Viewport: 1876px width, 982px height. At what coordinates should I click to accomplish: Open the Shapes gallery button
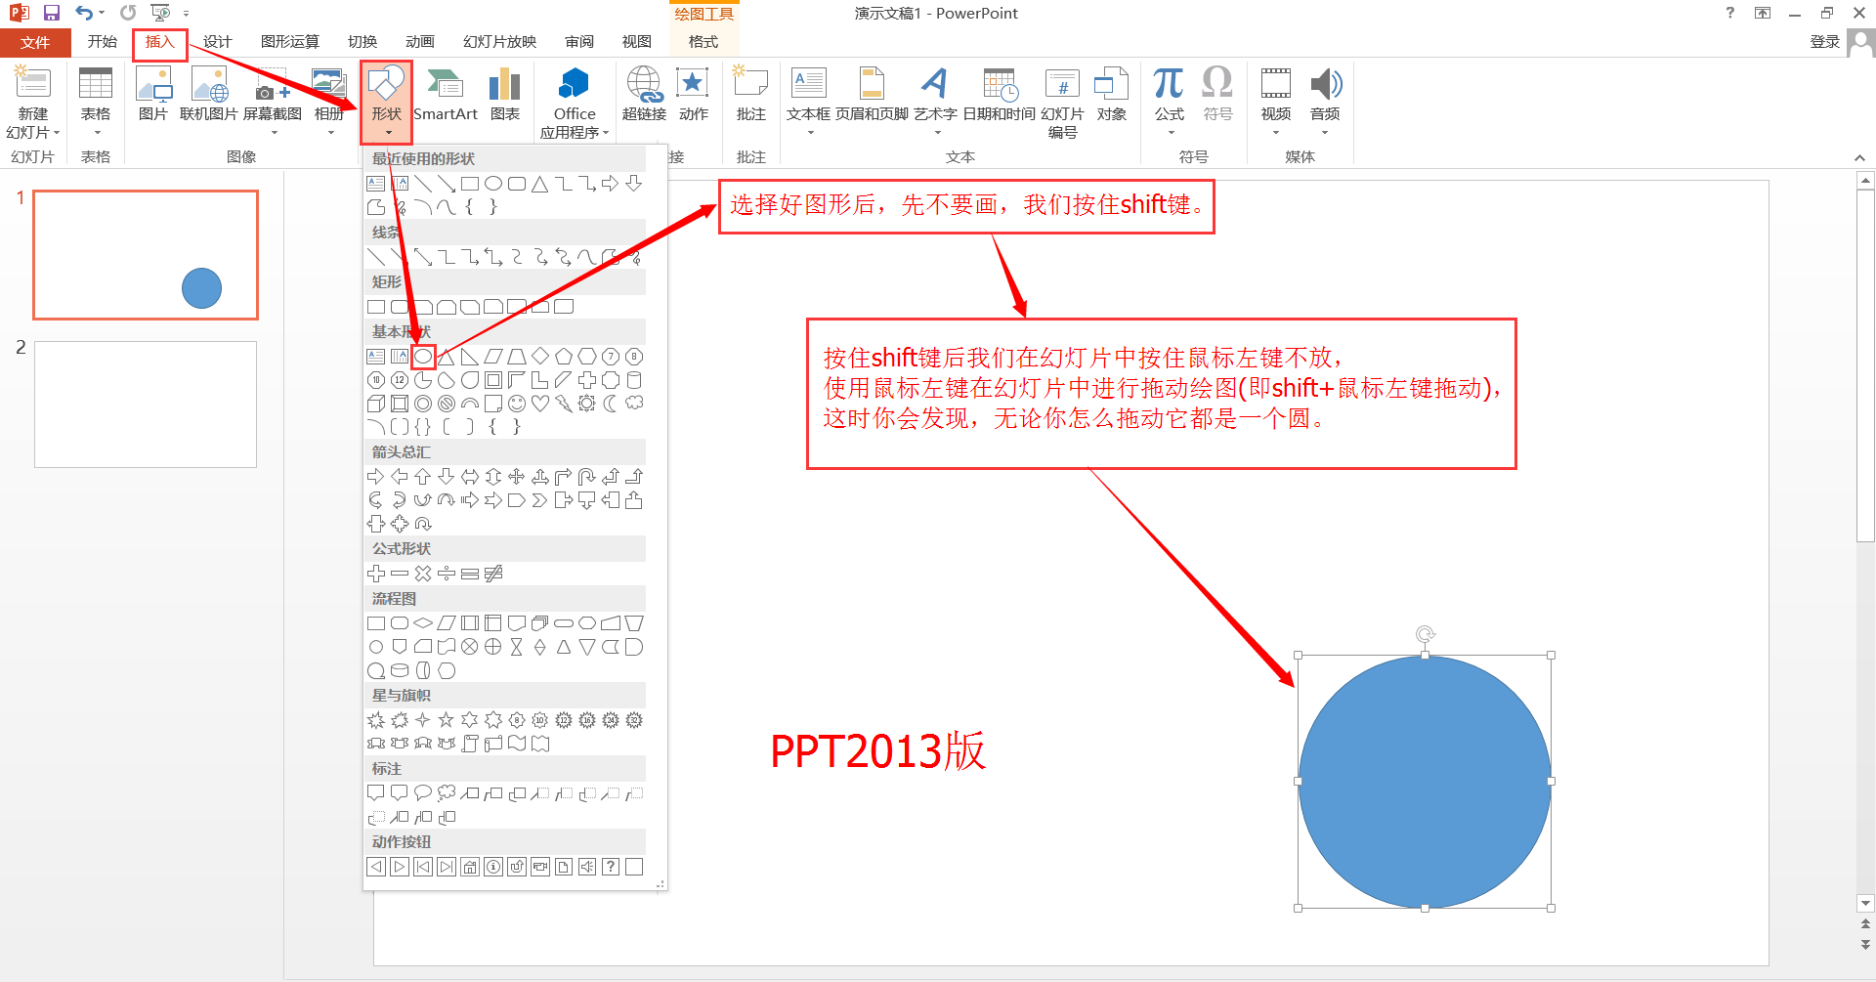[x=386, y=101]
